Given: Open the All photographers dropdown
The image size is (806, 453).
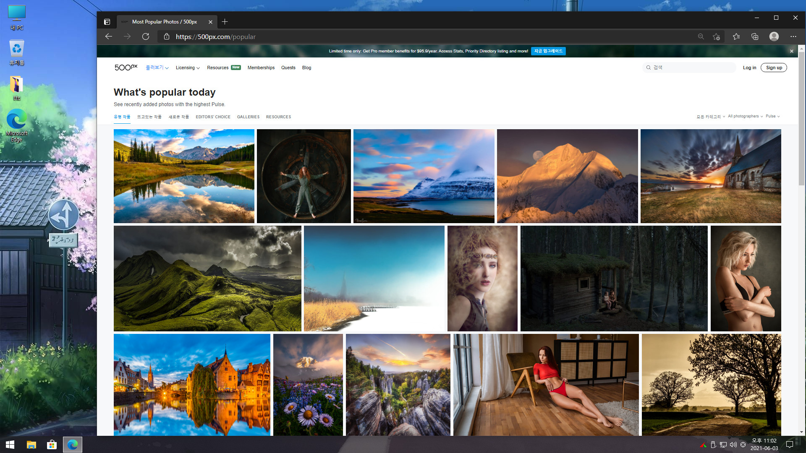Looking at the screenshot, I should (x=745, y=116).
